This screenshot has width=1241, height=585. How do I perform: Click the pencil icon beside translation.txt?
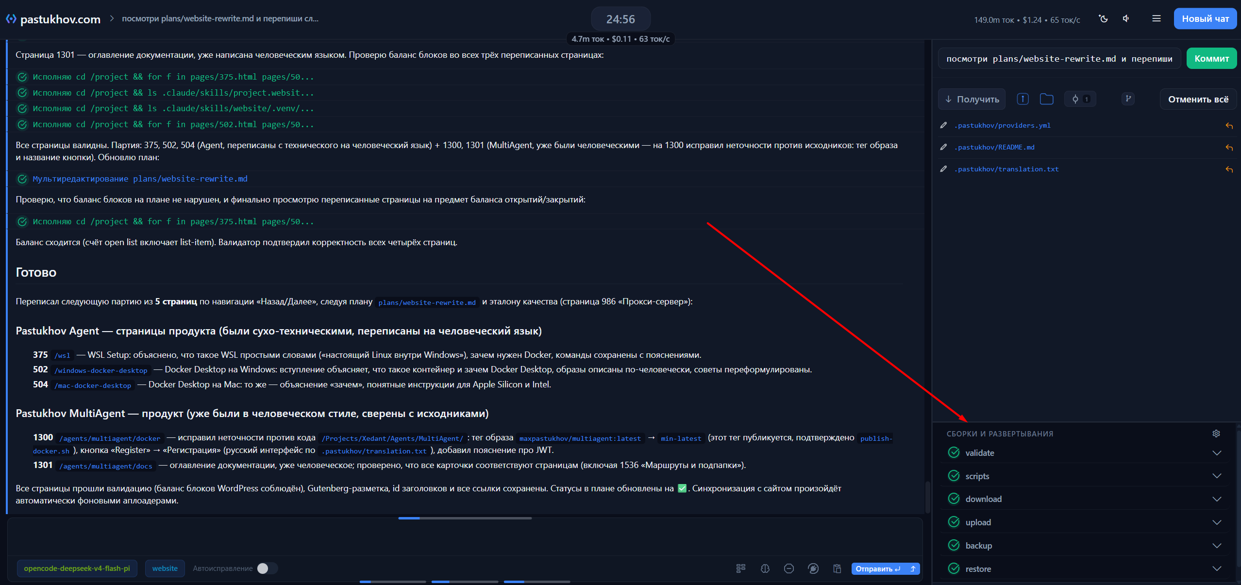click(x=943, y=169)
